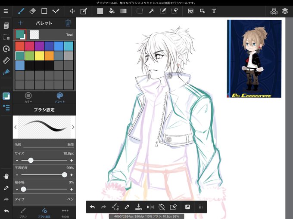
Task: Select the panel divide tool
Action: click(x=190, y=11)
